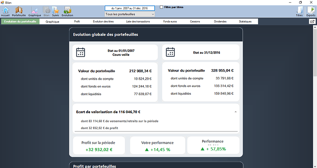Click the 'dont 32 932,02 € de profit' line
This screenshot has height=168, width=317.
click(100, 128)
